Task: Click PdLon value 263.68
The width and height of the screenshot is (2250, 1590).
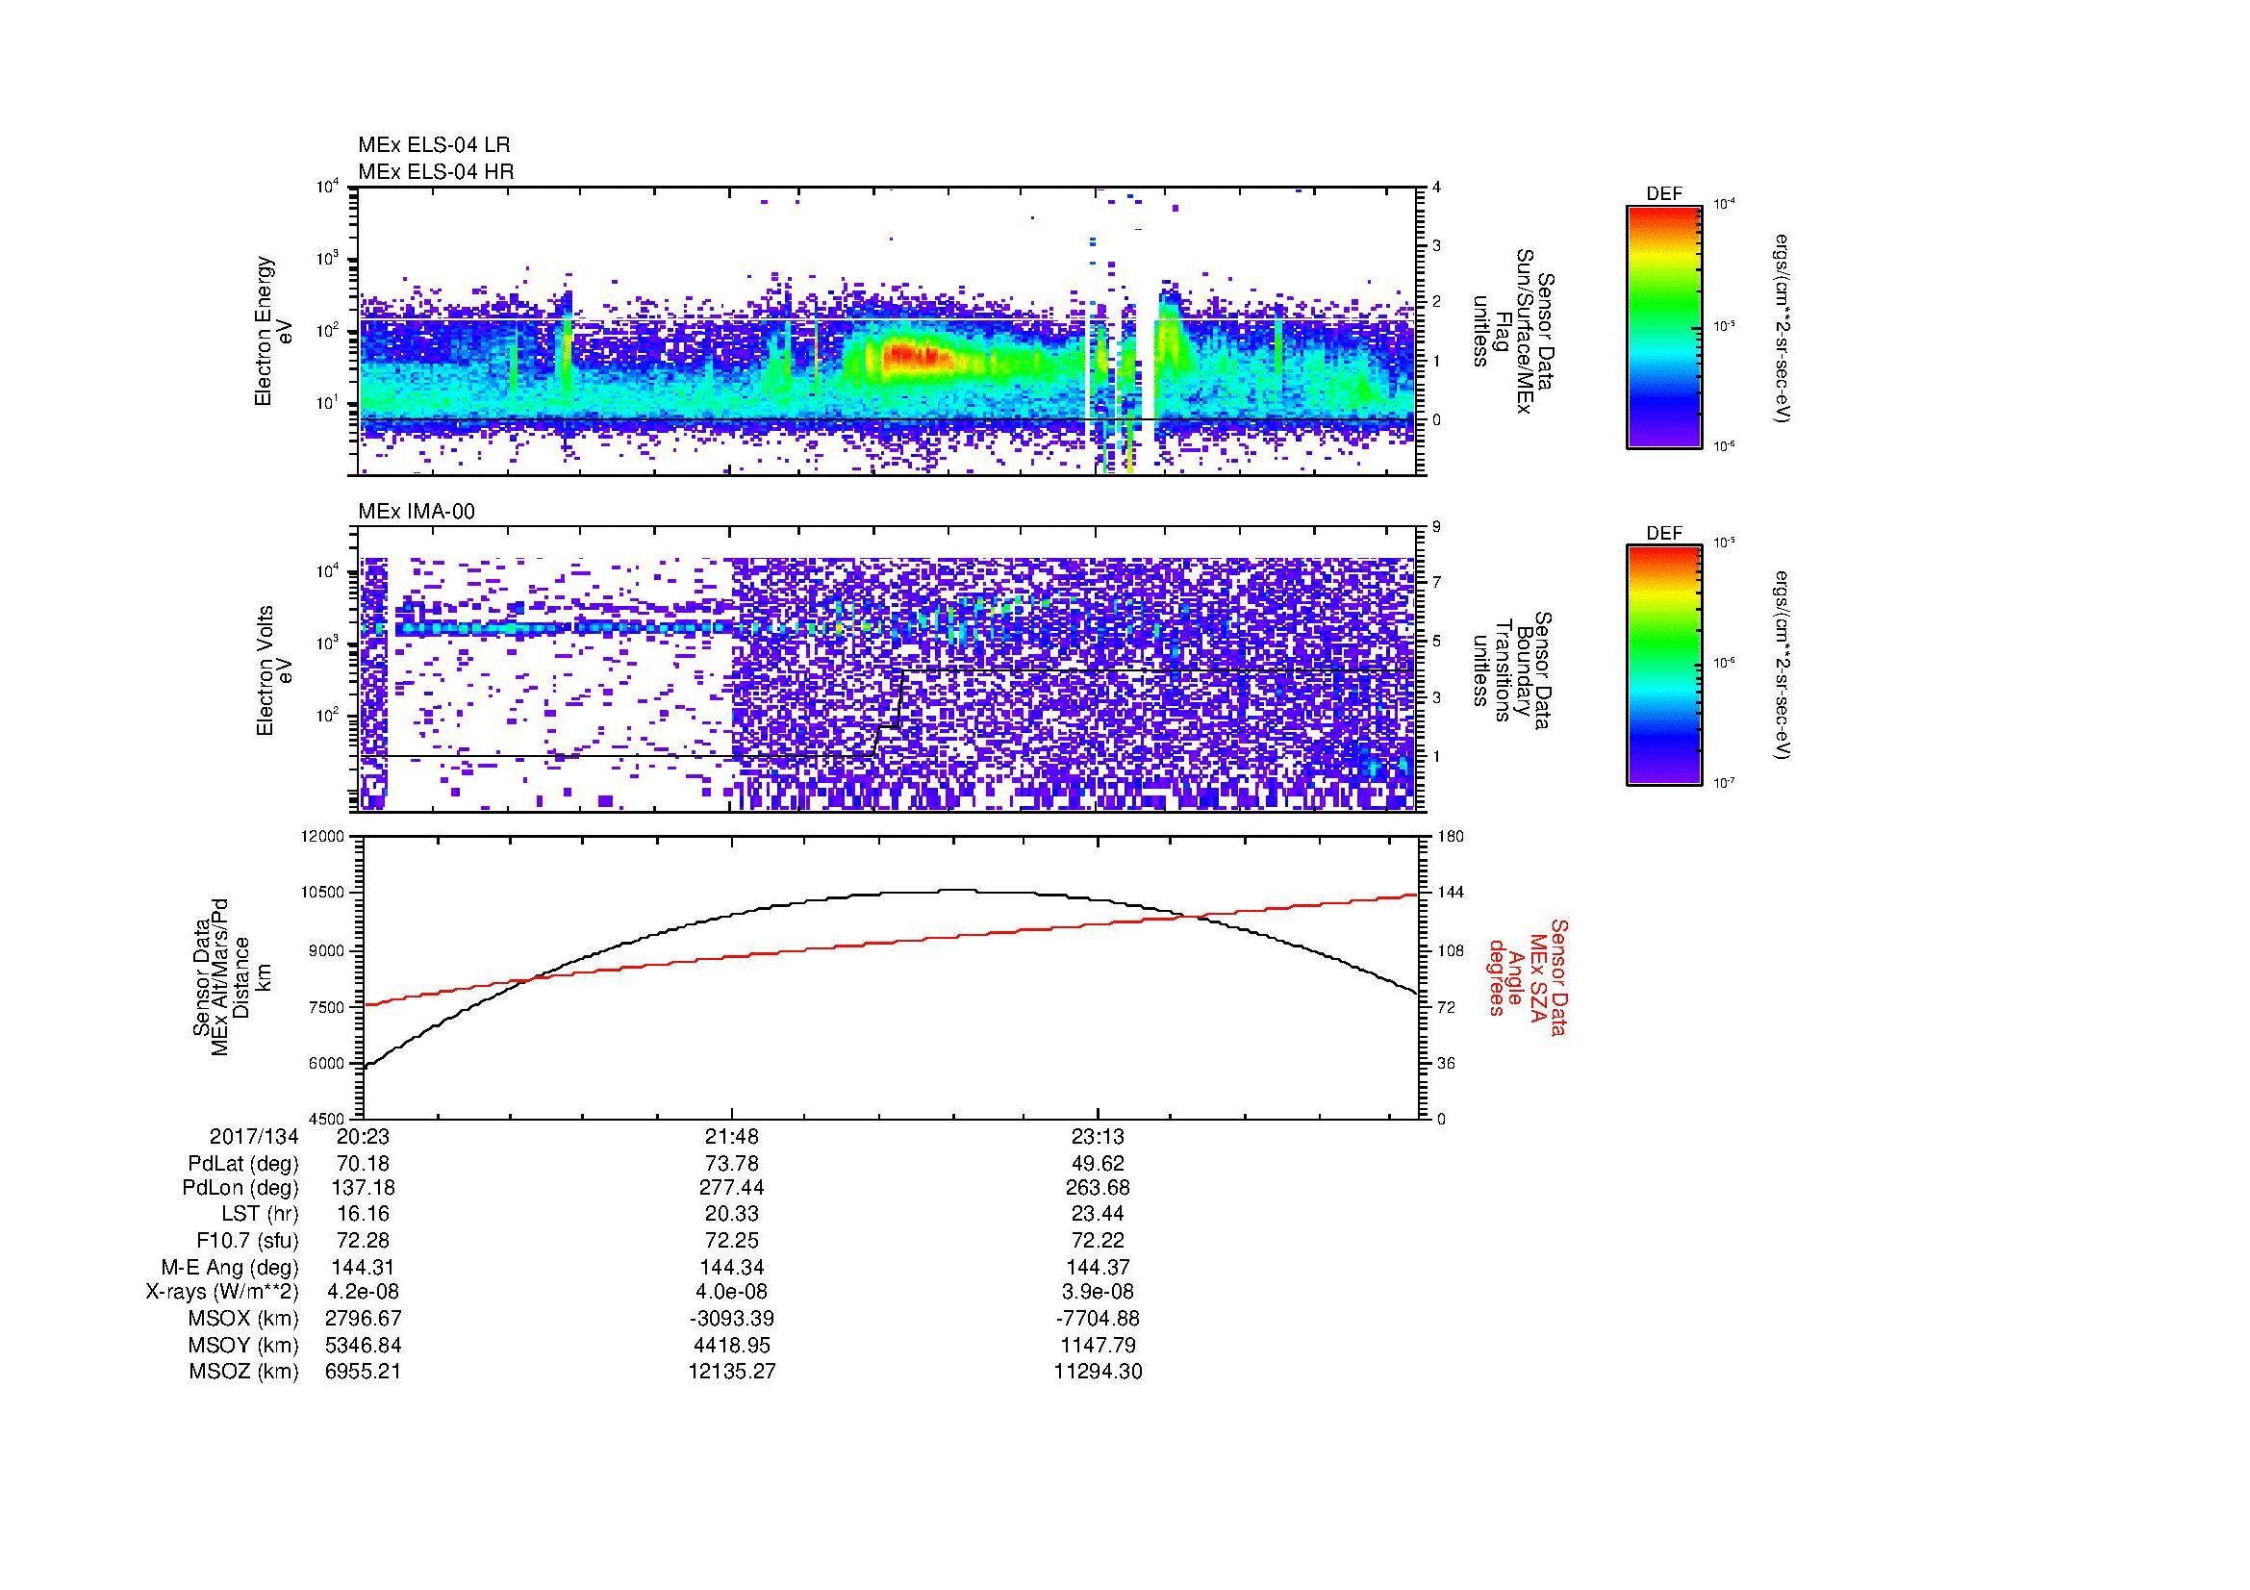Action: [1098, 1188]
